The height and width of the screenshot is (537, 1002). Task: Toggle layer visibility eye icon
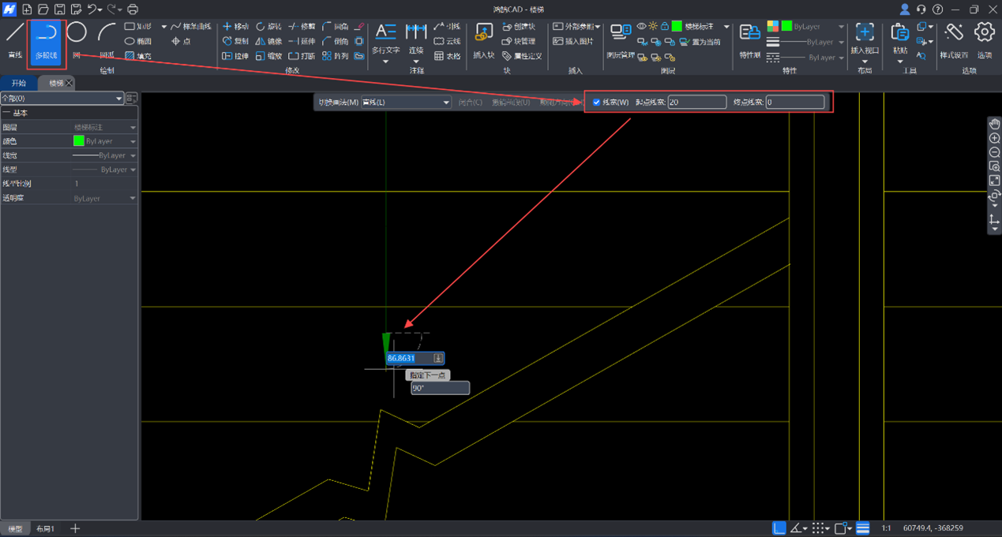(x=641, y=27)
